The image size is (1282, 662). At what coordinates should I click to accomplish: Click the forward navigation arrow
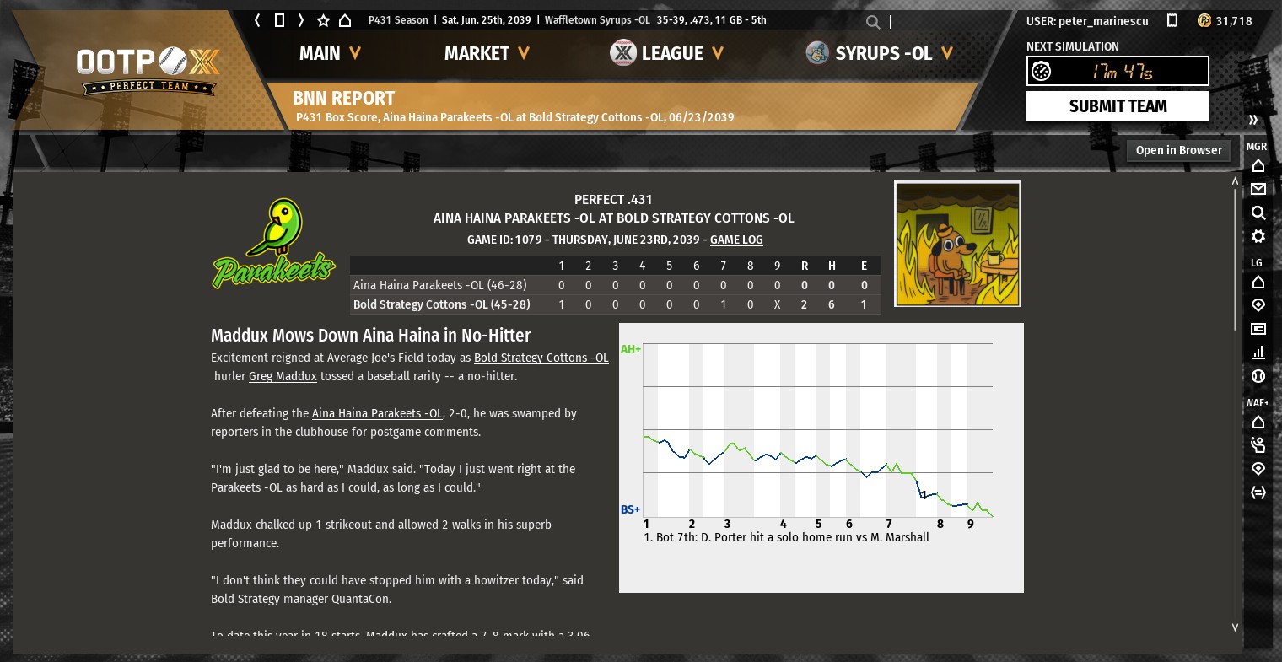301,20
